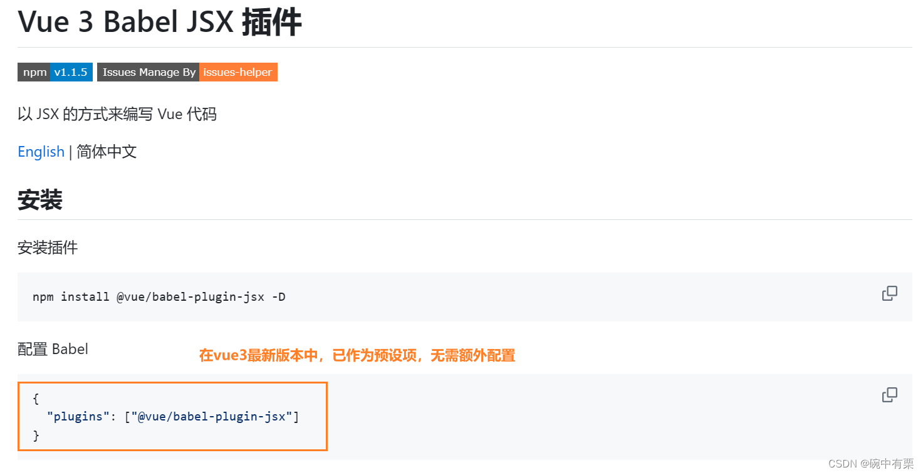Click the 简体中文 language label
The width and height of the screenshot is (923, 475).
(x=107, y=151)
